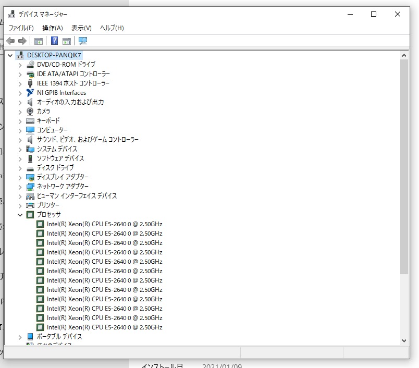419x368 pixels.
Task: Click the ディスプレイ アダプター icon
Action: click(30, 177)
